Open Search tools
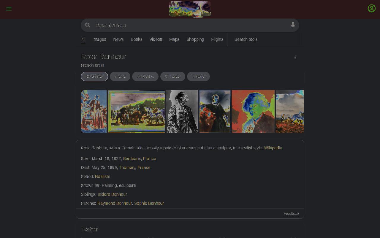The height and width of the screenshot is (238, 380). [x=246, y=39]
